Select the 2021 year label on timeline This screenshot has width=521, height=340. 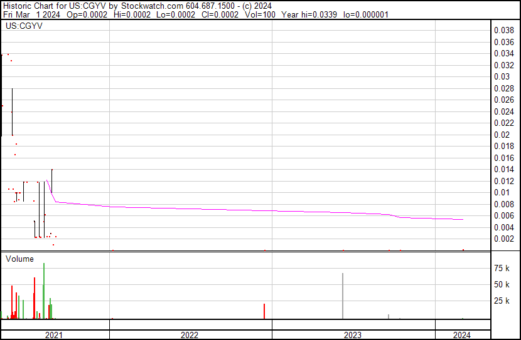[55, 335]
